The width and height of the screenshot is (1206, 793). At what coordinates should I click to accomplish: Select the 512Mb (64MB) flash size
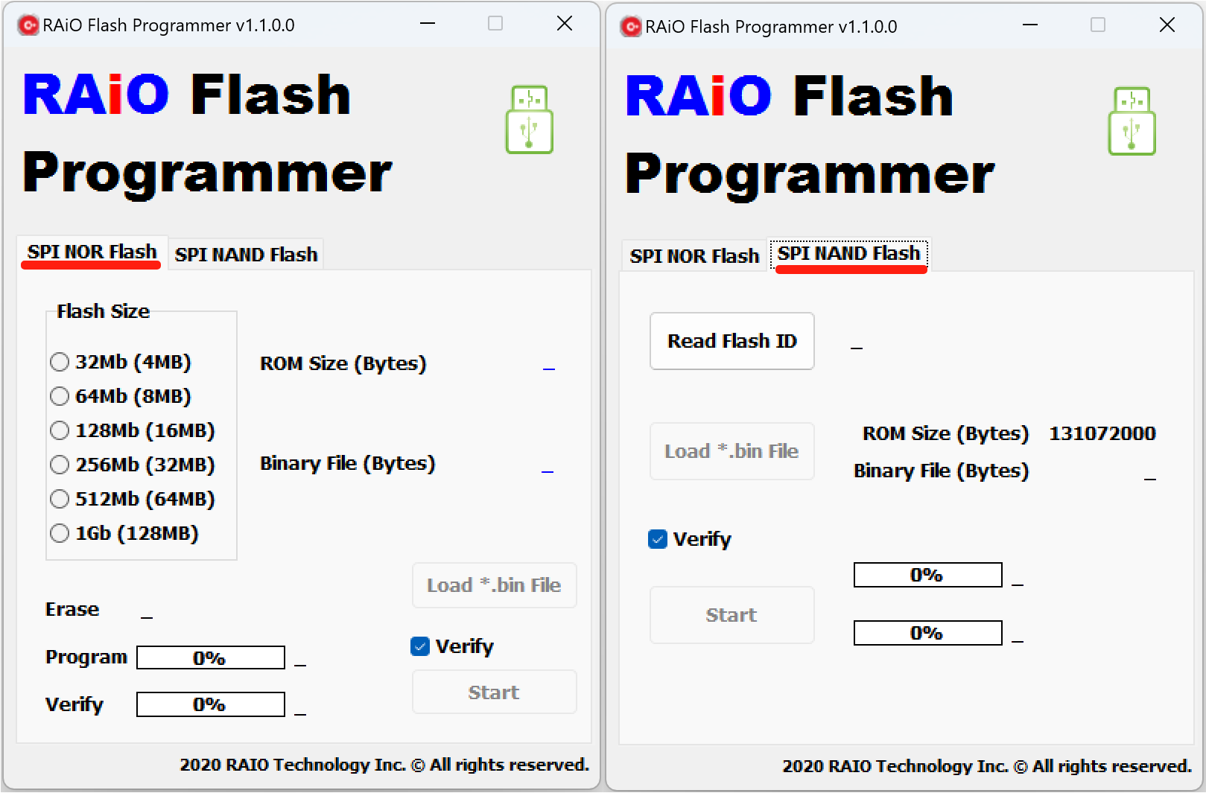coord(60,500)
